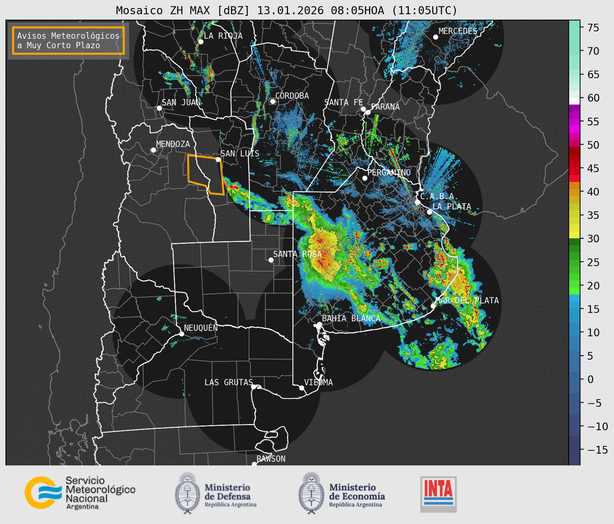Click the C.A.B.A. city label
The height and width of the screenshot is (524, 614).
(439, 197)
